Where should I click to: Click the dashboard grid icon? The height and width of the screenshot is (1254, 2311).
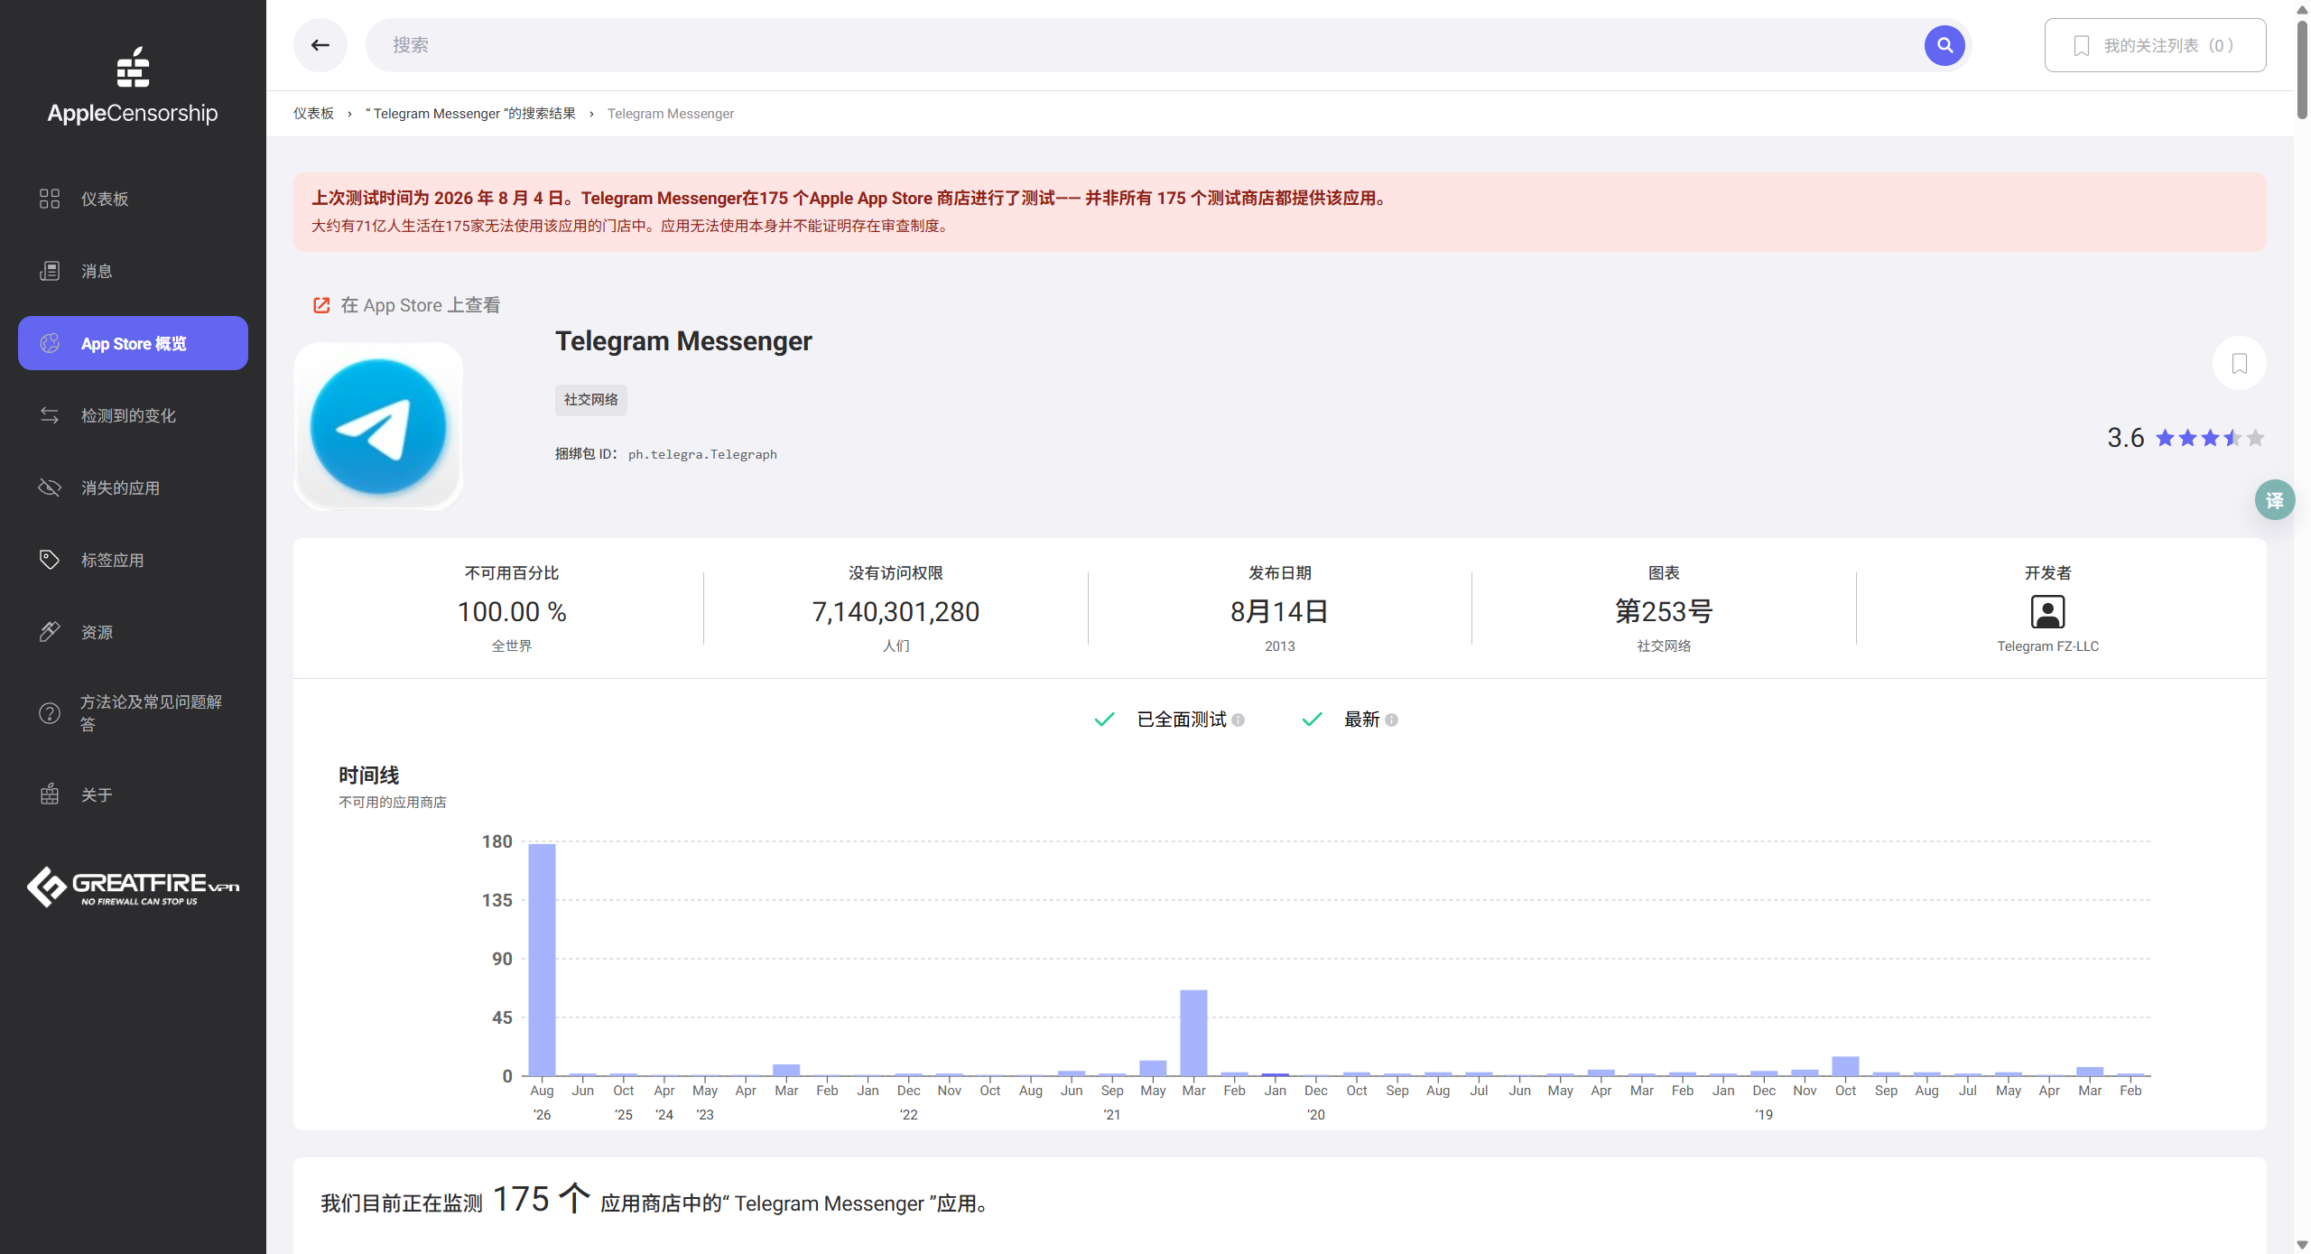tap(50, 199)
